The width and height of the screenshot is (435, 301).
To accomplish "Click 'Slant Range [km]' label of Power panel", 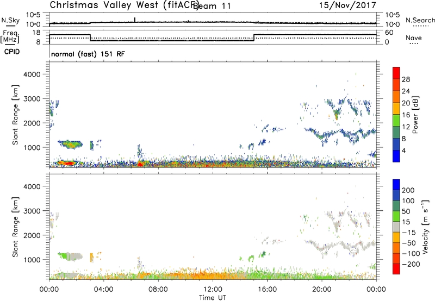I will (x=15, y=115).
